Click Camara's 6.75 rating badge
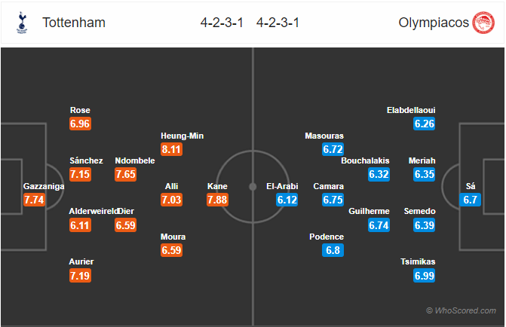Image resolution: width=506 pixels, height=327 pixels. 333,200
